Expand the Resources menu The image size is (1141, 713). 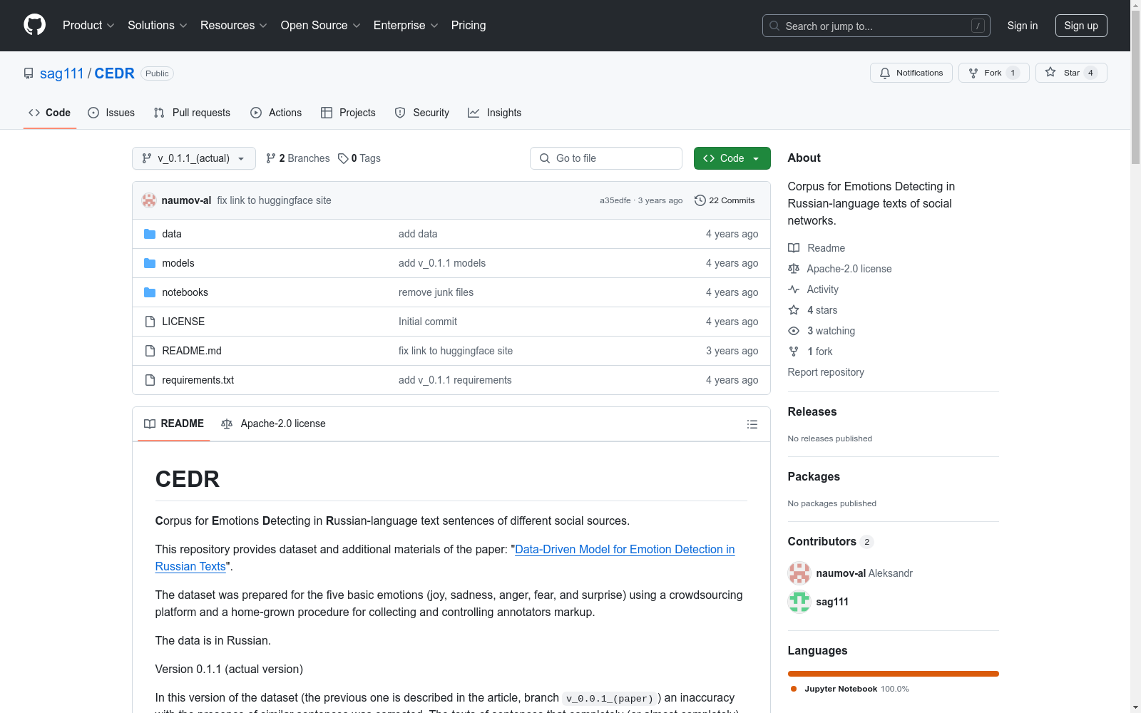pyautogui.click(x=234, y=26)
